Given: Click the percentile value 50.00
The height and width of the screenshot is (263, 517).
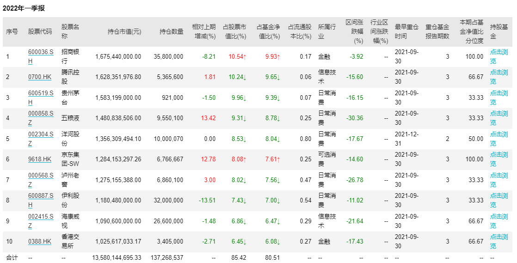Looking at the screenshot, I should 476,139.
